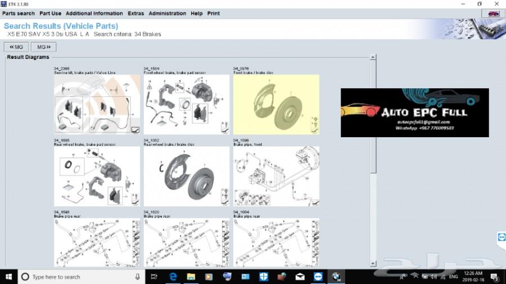The width and height of the screenshot is (506, 284).
Task: Open the Additional Information menu
Action: coord(94,13)
